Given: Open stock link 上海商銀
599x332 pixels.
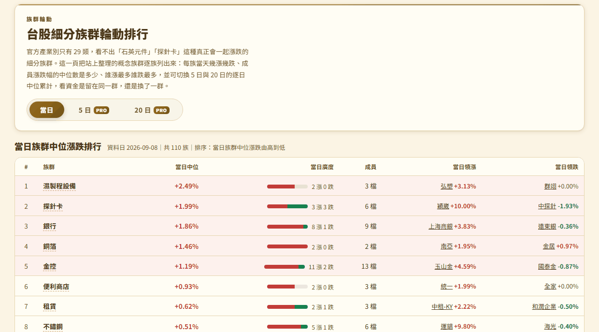Looking at the screenshot, I should point(441,226).
